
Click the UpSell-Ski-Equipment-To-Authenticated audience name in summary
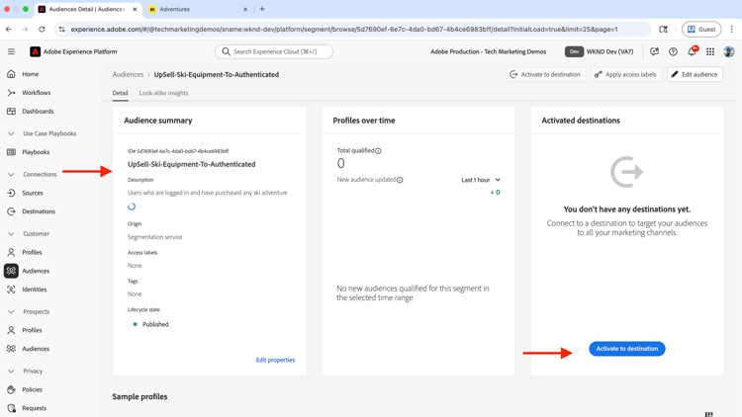[x=191, y=165]
